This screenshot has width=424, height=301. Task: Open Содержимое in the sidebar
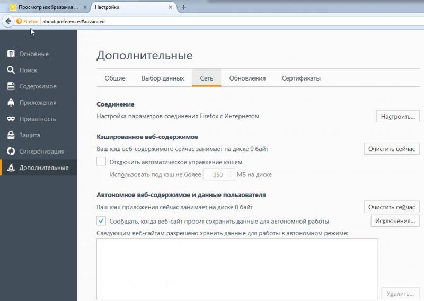tap(38, 86)
